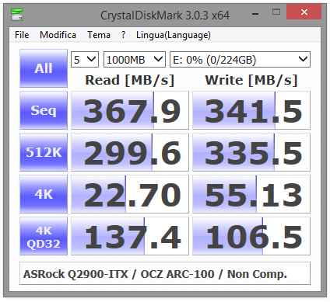
Task: Open the ? help menu
Action: (123, 35)
